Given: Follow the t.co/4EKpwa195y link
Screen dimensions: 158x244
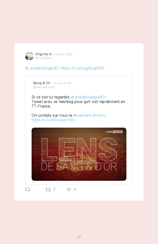Looking at the screenshot, I should point(53,120).
